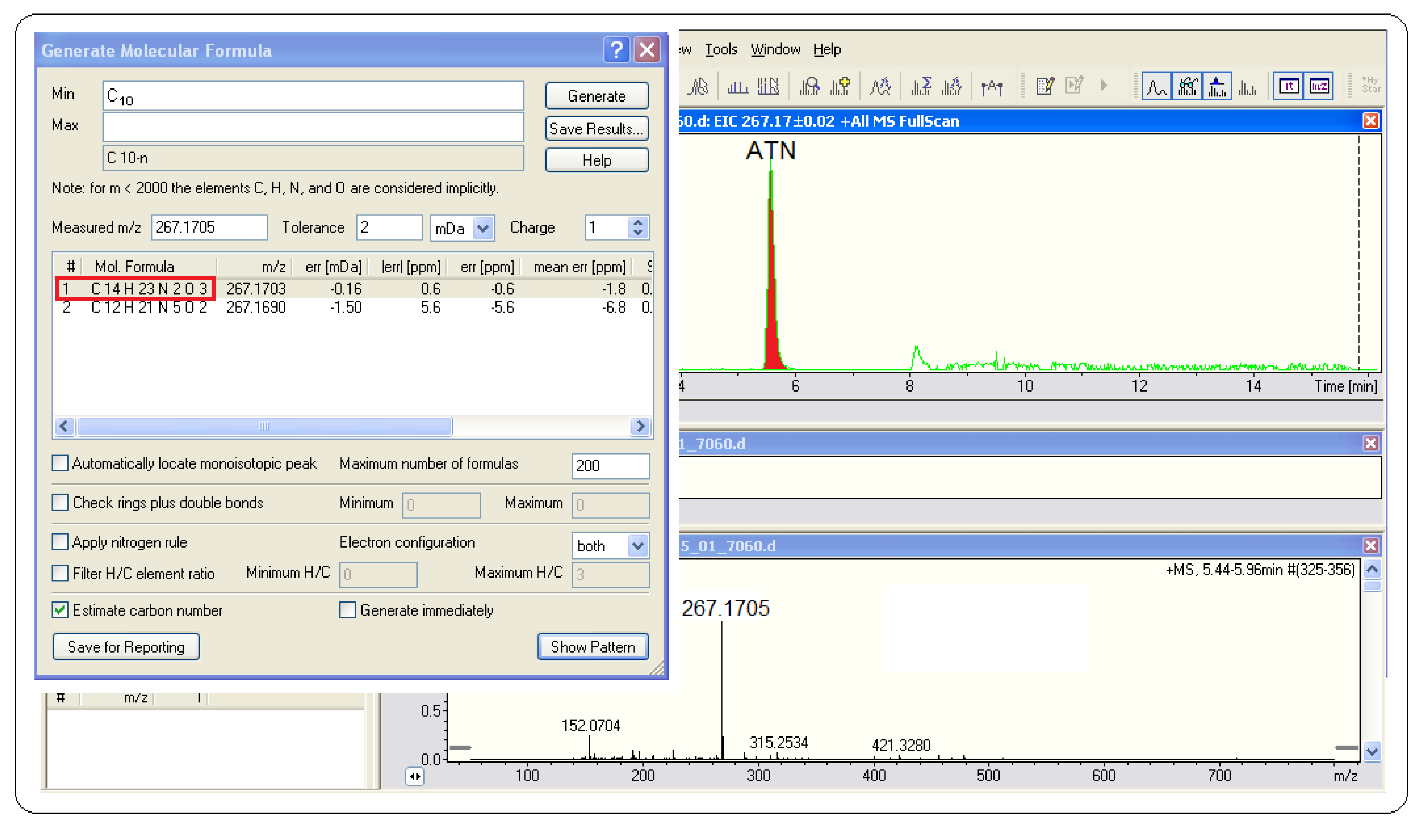The height and width of the screenshot is (833, 1428).
Task: Click the spectrum sigma sum icon
Action: click(921, 86)
